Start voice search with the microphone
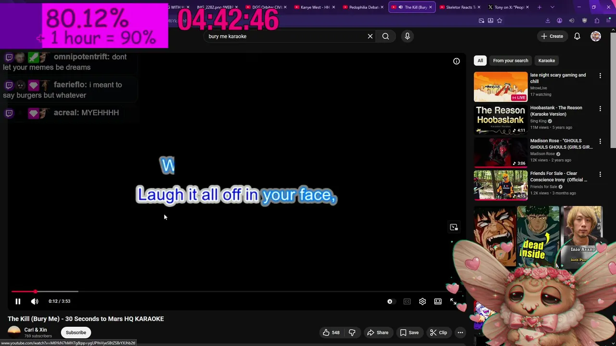 [407, 36]
